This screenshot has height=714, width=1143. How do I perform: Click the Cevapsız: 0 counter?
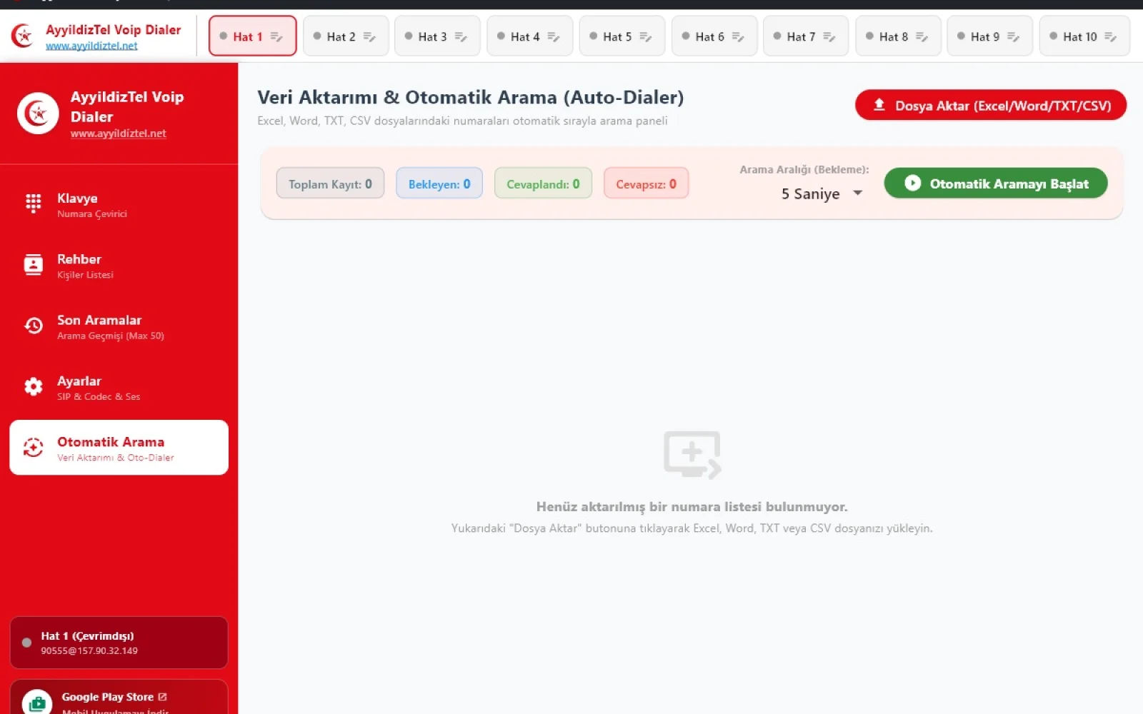coord(646,183)
